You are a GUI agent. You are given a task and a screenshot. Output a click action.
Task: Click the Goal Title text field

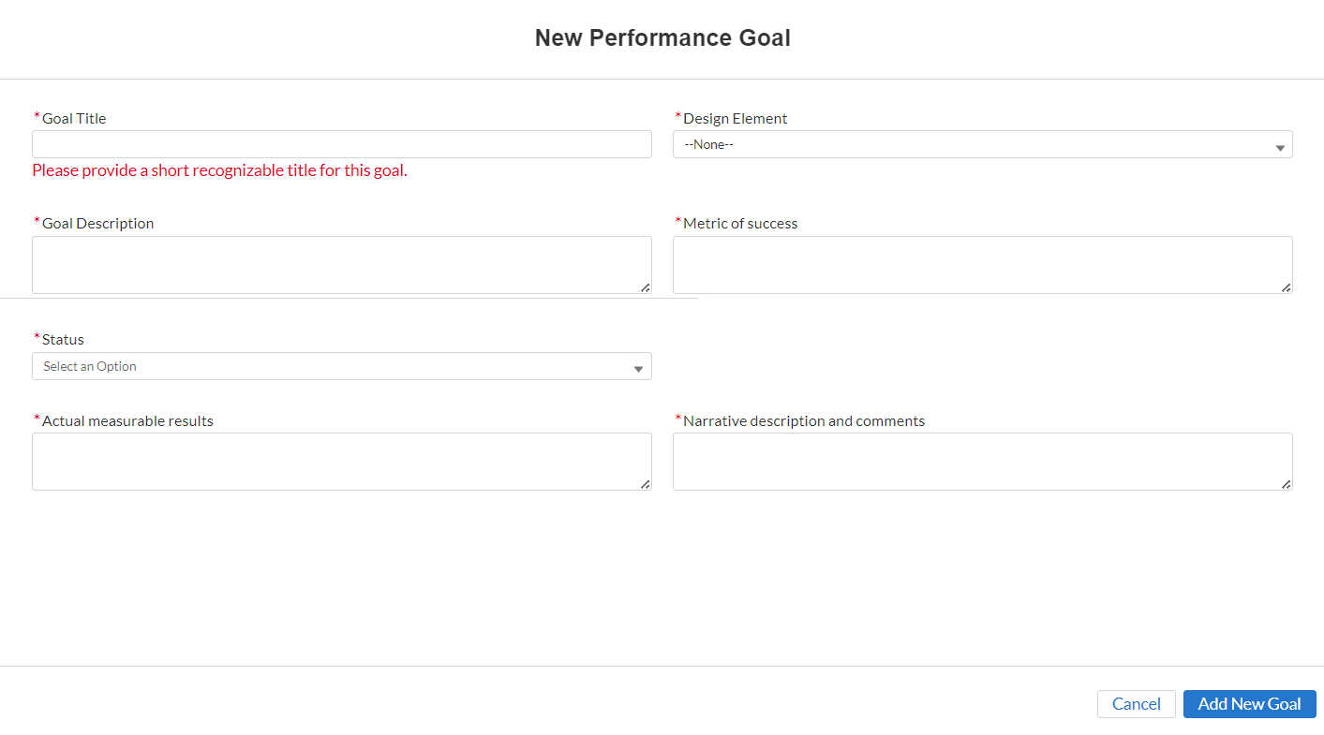pos(341,144)
